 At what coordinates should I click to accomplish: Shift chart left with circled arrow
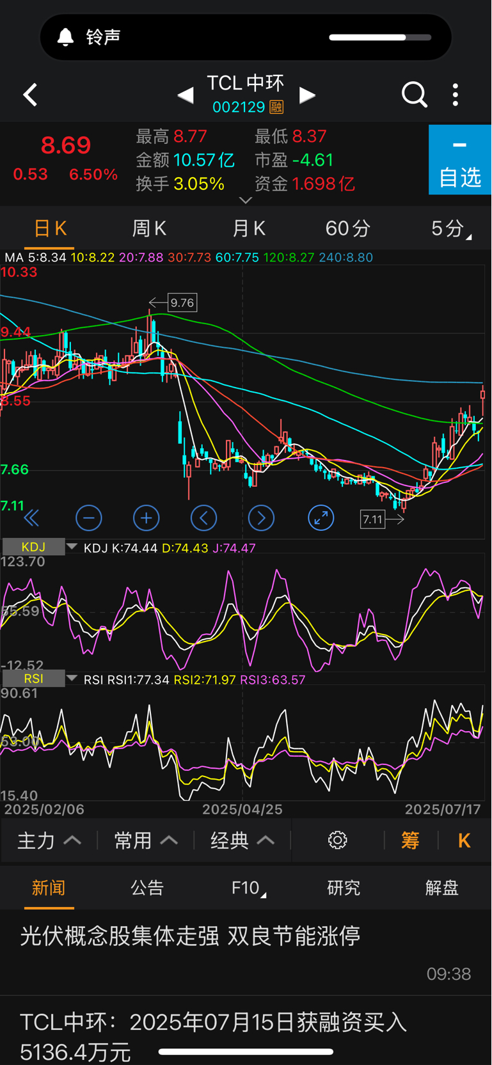(x=203, y=518)
